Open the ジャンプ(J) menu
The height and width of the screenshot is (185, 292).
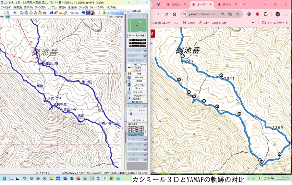pyautogui.click(x=40, y=7)
